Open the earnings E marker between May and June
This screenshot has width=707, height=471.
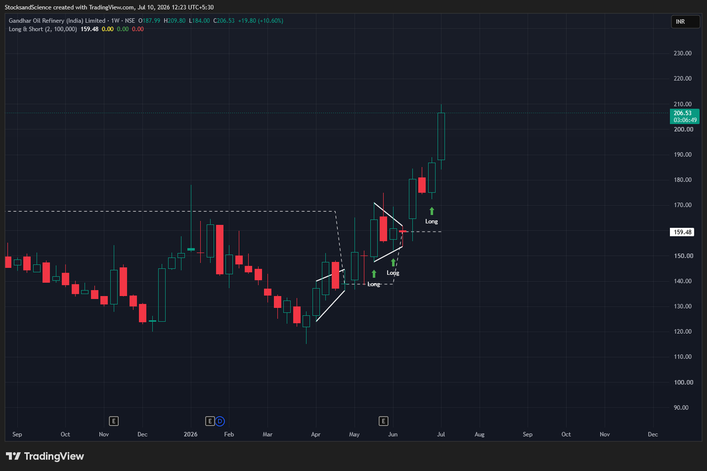(x=384, y=421)
